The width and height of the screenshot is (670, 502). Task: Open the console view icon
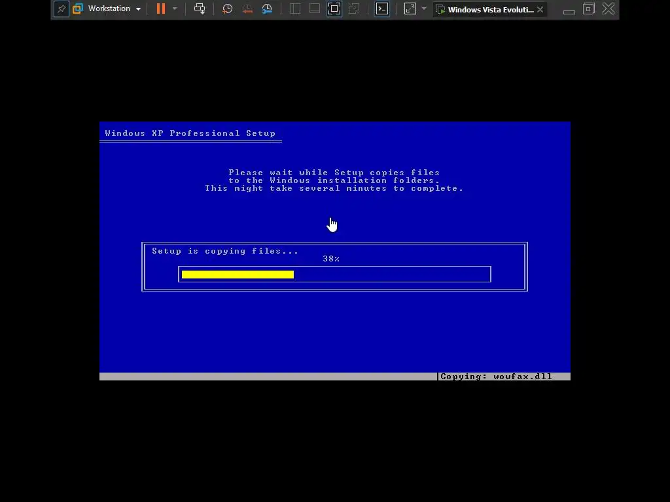pos(382,8)
